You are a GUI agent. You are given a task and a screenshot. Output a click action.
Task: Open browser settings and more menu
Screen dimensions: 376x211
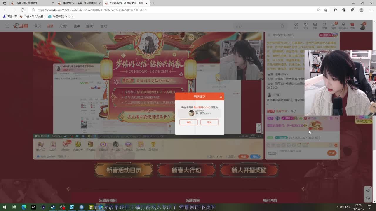370,10
